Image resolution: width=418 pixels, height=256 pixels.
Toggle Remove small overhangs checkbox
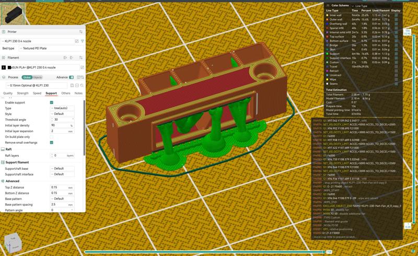(51, 143)
